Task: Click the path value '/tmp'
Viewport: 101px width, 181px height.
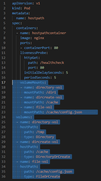Action: (40, 132)
